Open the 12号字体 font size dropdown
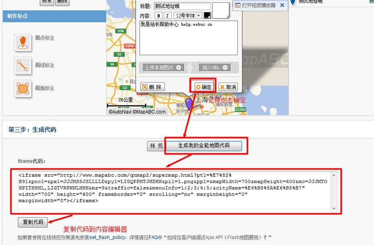Screen dimensions: 374x245 point(188,16)
